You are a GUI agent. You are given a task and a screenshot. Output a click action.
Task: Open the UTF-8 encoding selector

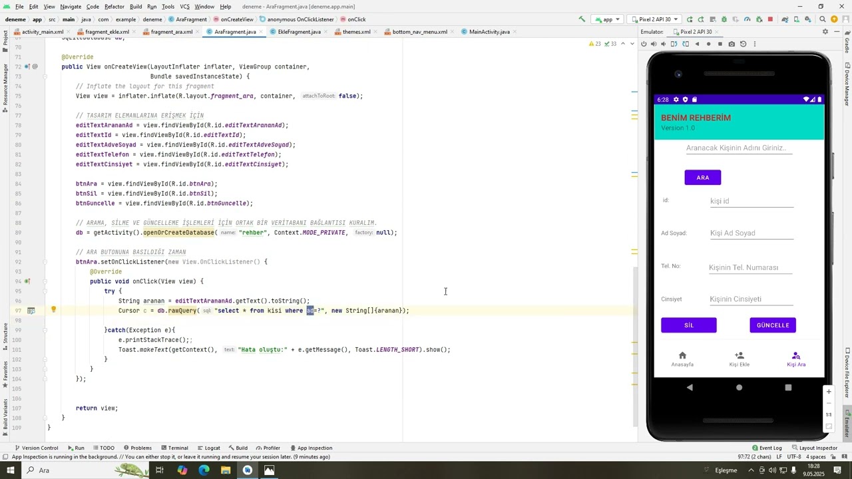pyautogui.click(x=794, y=457)
